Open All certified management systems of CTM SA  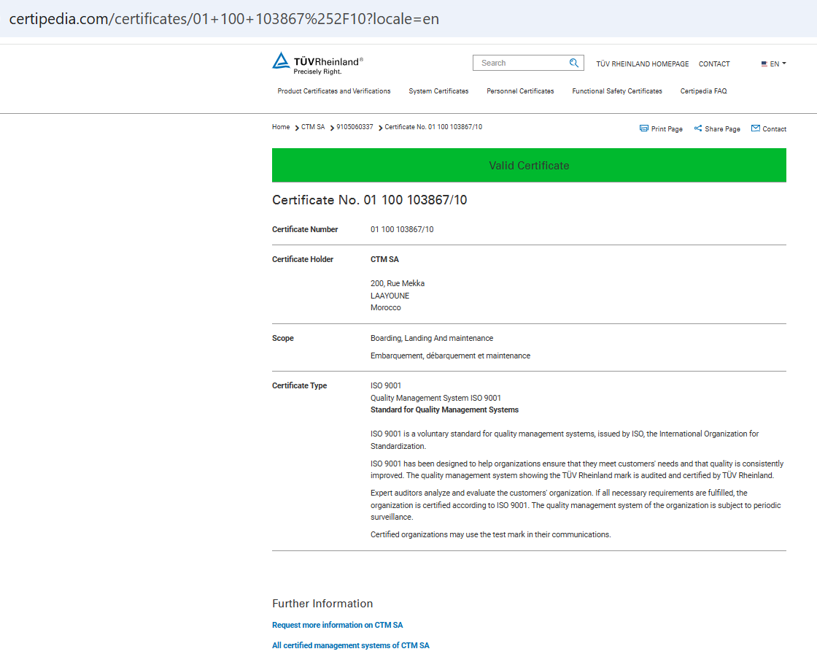click(351, 645)
